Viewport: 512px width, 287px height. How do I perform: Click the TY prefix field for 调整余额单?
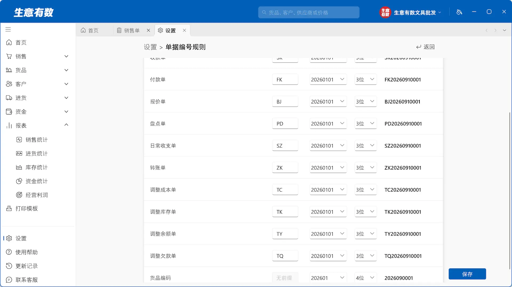tap(285, 234)
